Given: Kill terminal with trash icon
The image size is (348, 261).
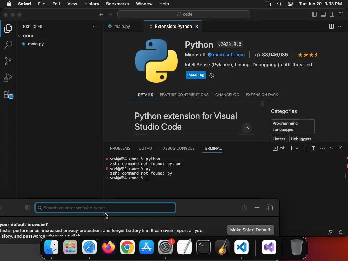Looking at the screenshot, I should (313, 148).
